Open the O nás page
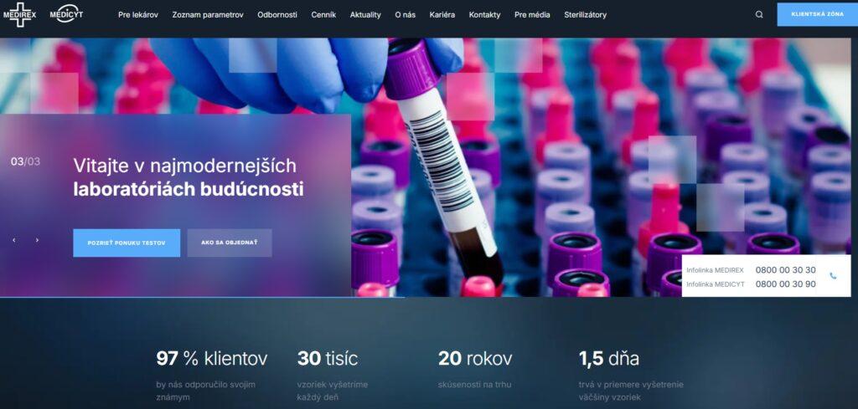The width and height of the screenshot is (858, 409). [x=405, y=15]
